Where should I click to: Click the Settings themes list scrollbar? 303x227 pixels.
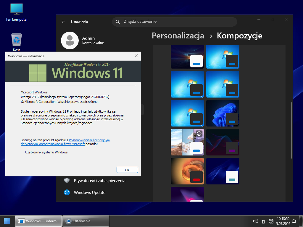(291, 130)
